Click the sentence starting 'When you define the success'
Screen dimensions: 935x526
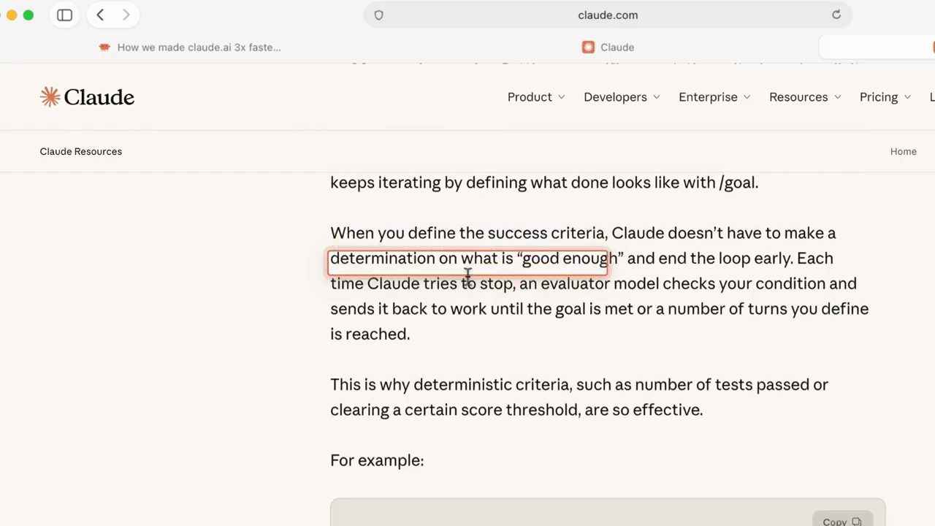[583, 233]
